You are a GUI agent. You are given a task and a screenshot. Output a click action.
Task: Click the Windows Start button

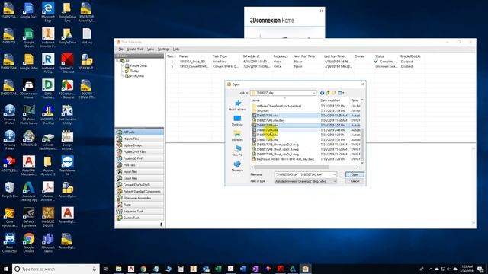point(6,269)
